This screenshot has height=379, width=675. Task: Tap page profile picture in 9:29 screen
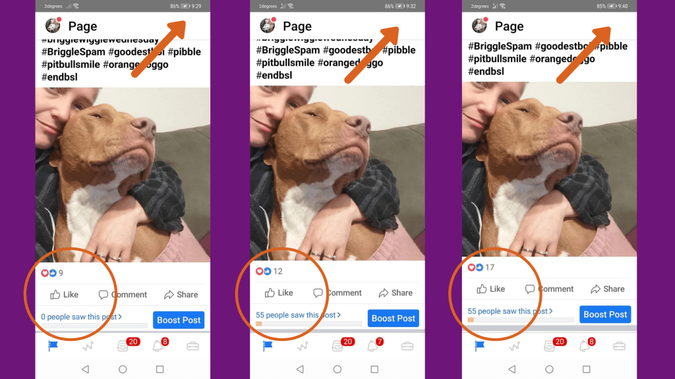point(53,26)
